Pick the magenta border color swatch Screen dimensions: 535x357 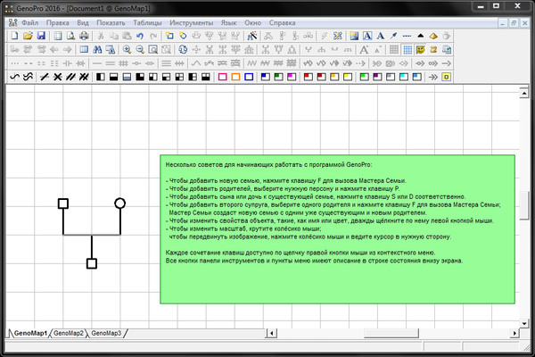click(223, 78)
